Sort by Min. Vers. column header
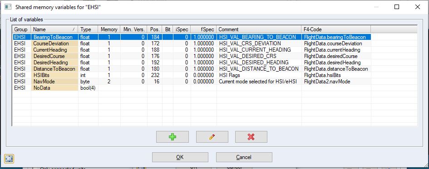The width and height of the screenshot is (429, 169). (x=133, y=29)
